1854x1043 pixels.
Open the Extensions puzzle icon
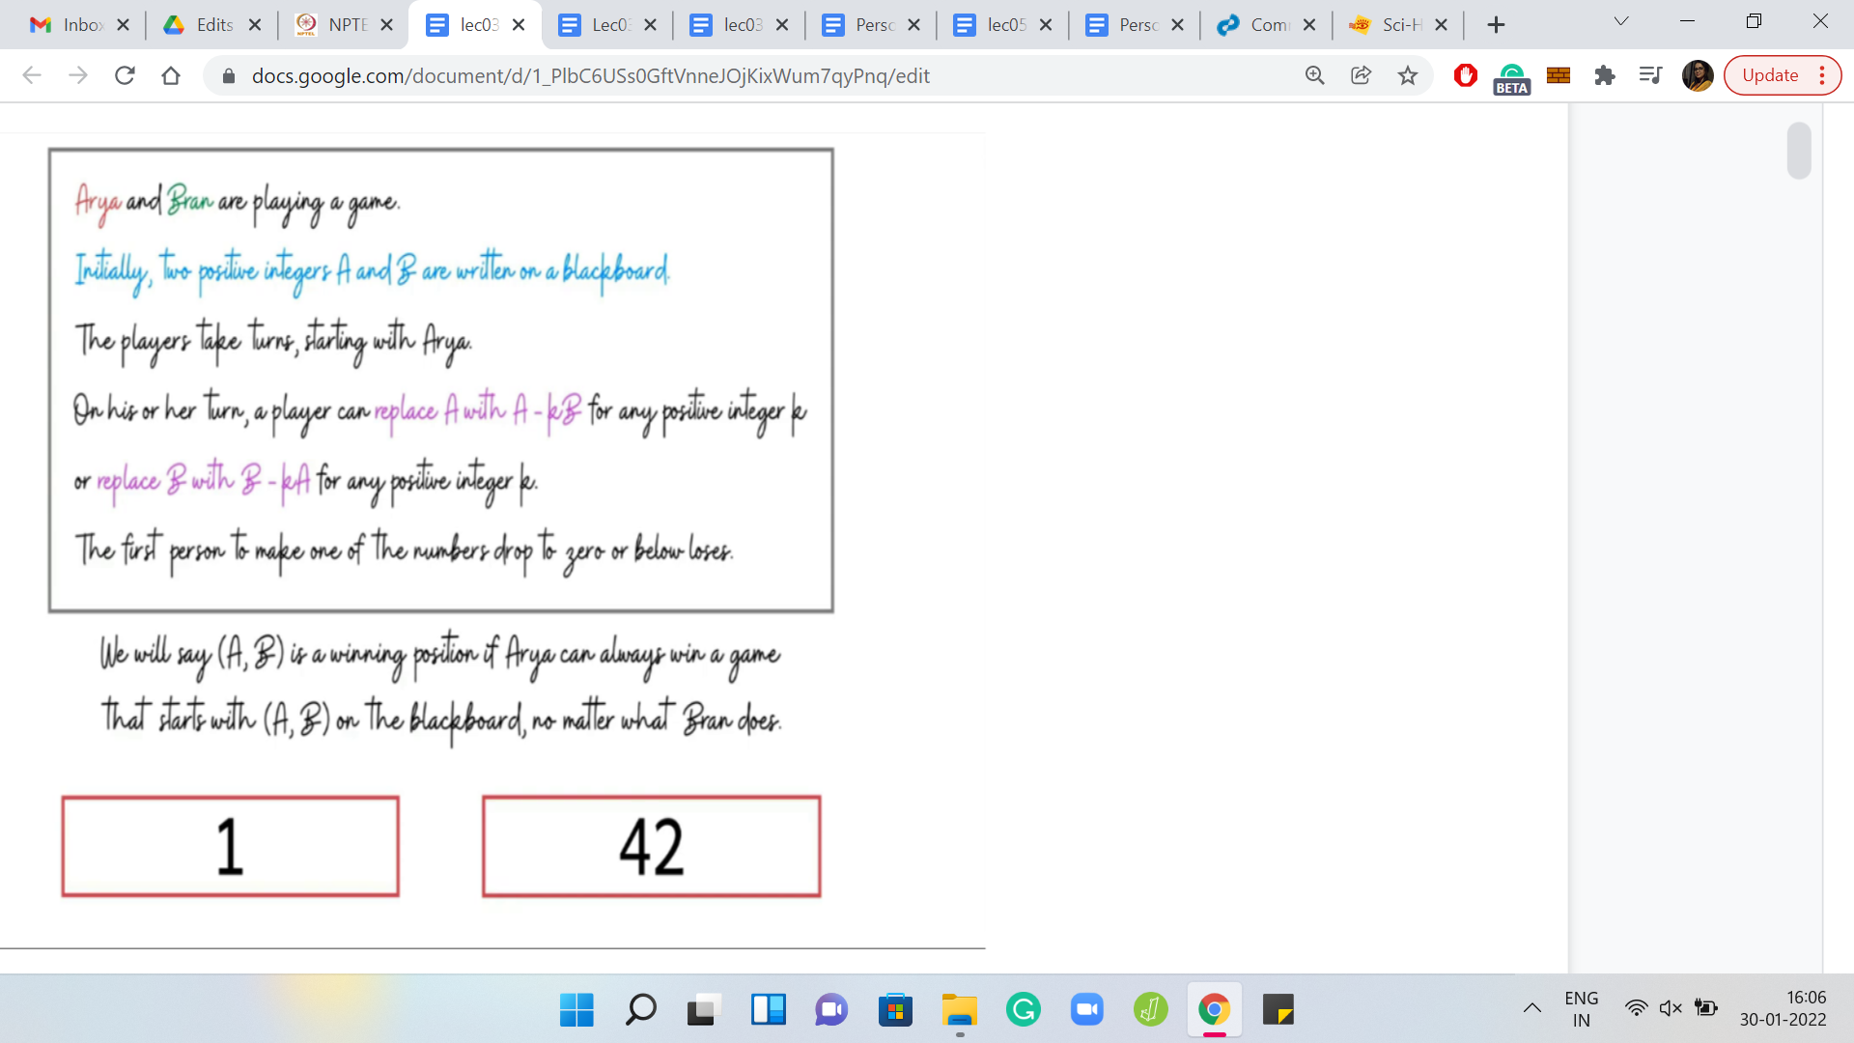click(x=1605, y=75)
